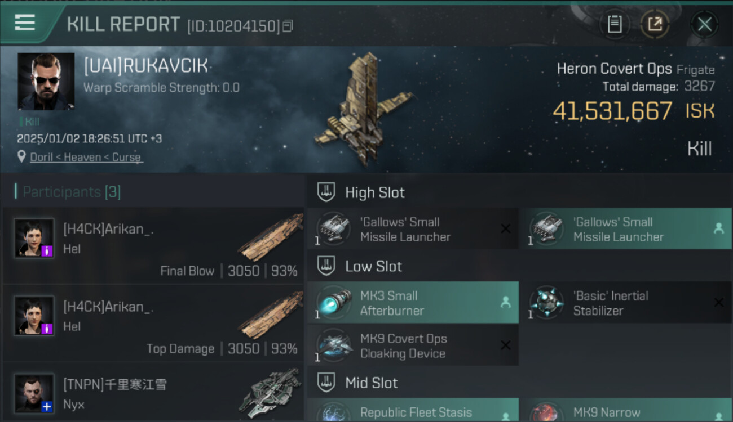Open the hamburger menu
The image size is (733, 422).
pyautogui.click(x=25, y=23)
